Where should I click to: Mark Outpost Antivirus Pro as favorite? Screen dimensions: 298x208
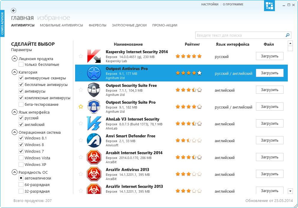pyautogui.click(x=81, y=73)
